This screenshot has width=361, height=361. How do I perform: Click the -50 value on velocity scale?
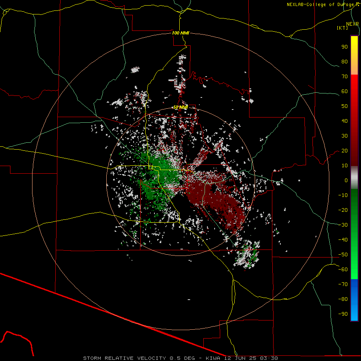(x=343, y=255)
